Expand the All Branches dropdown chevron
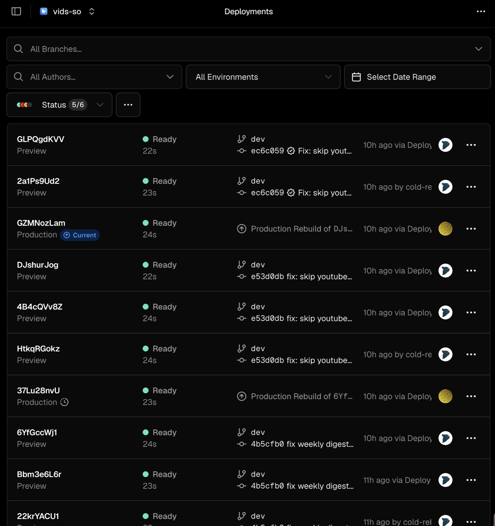 click(479, 49)
